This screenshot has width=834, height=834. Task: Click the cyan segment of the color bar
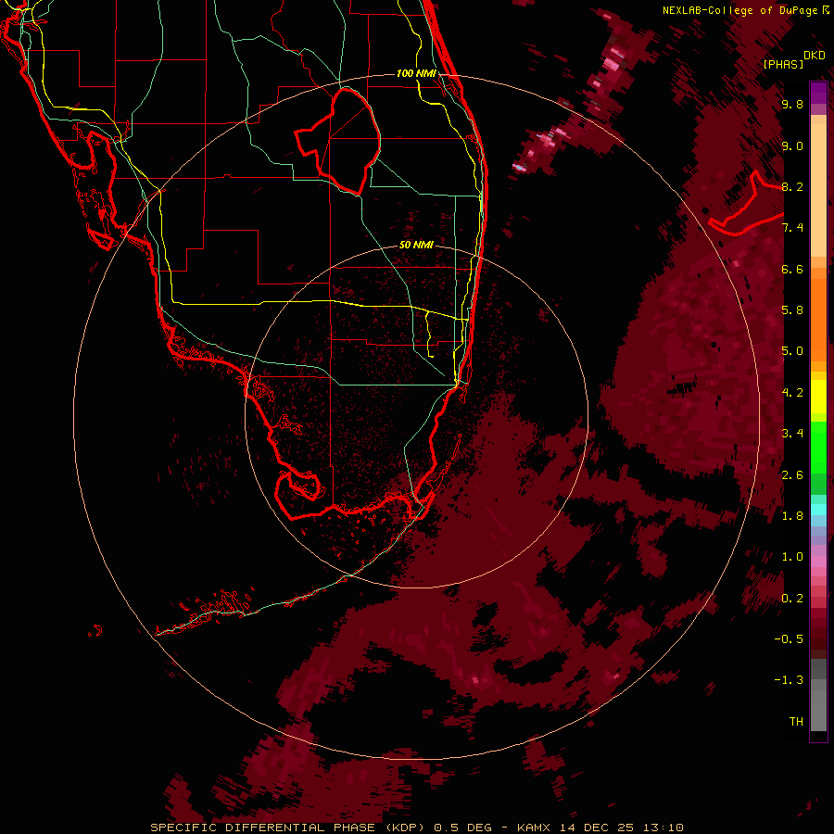818,510
